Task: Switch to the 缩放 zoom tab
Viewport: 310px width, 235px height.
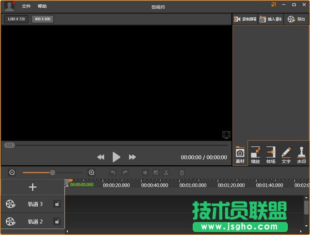Action: (255, 155)
